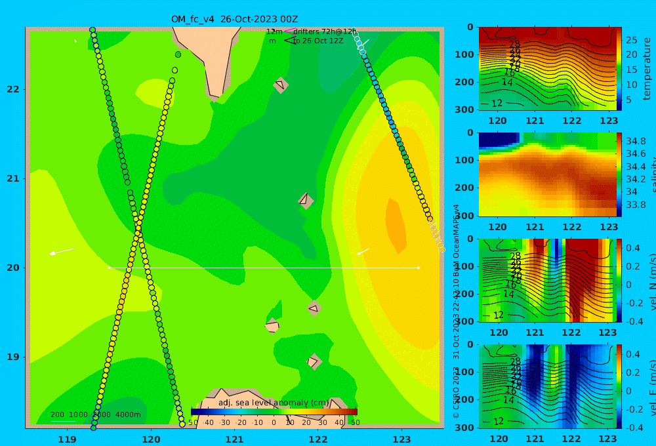Select the white arrow near longitude 119
Screen dimensions: 656x446
point(62,251)
